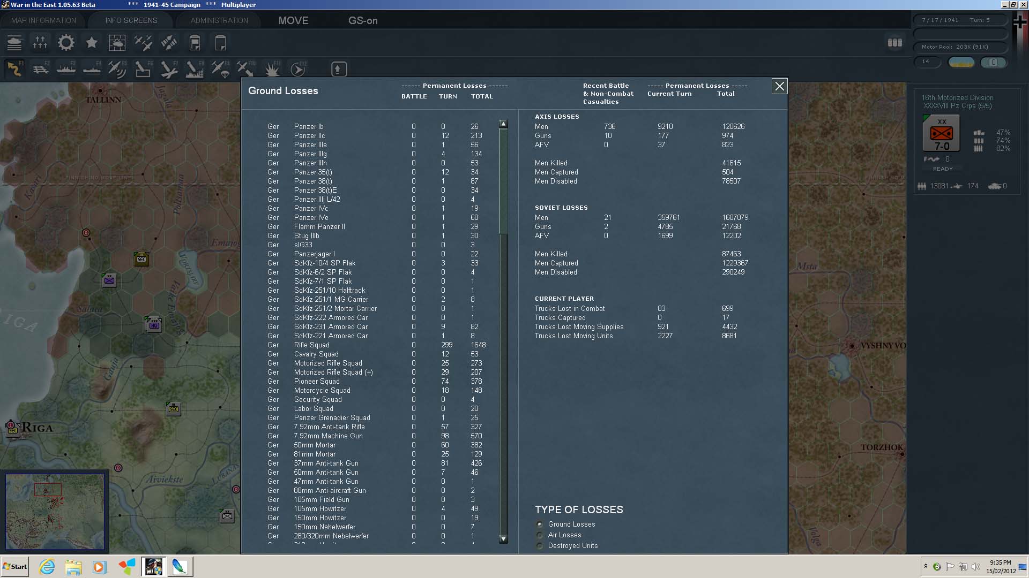Click the MOVE mode label
This screenshot has width=1029, height=578.
pos(293,20)
